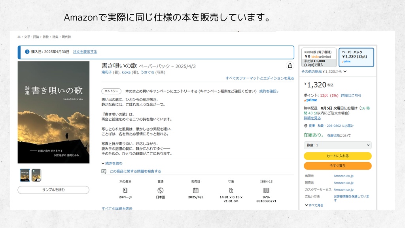Select the Kindle版 (電子書籍) format option
Viewport: 405px width, 228px height.
pos(318,57)
